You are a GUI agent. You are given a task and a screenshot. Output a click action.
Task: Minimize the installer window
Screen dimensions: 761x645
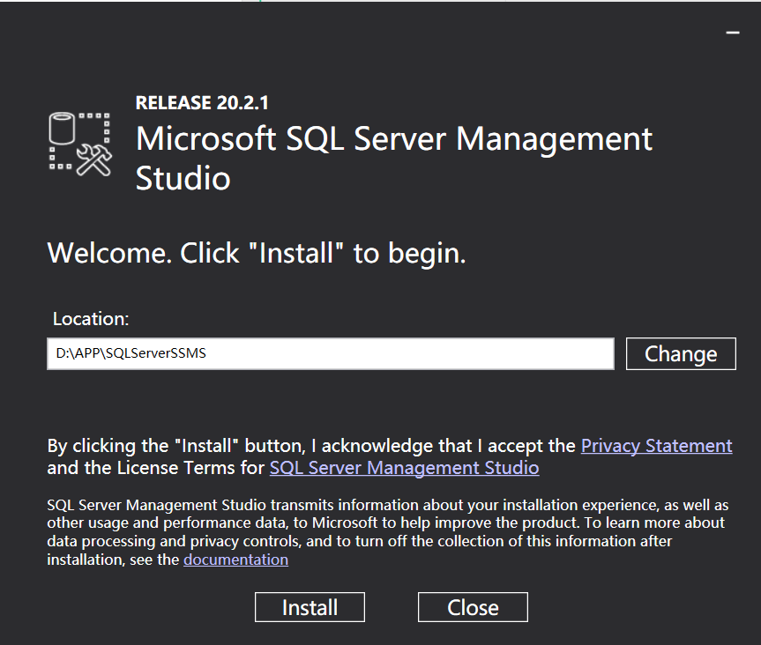pos(733,33)
